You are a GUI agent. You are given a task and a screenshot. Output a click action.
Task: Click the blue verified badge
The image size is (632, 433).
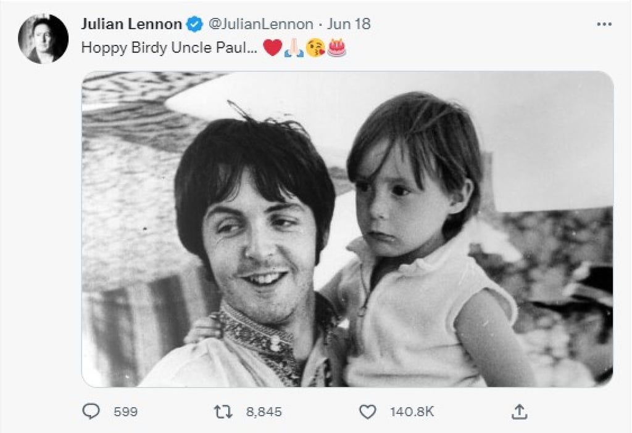point(195,25)
